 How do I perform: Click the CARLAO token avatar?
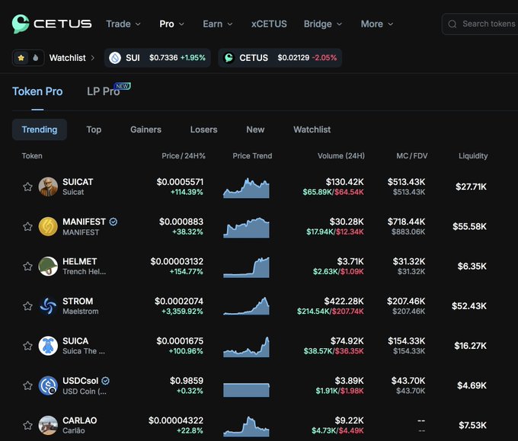[x=48, y=425]
